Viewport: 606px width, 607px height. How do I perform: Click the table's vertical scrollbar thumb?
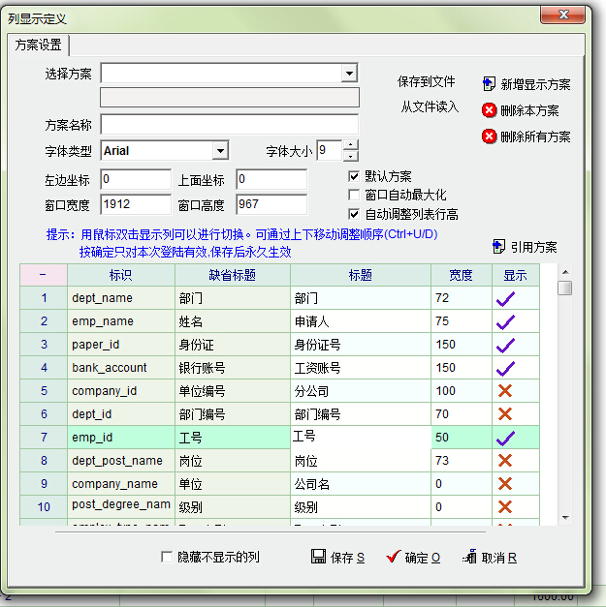[564, 288]
